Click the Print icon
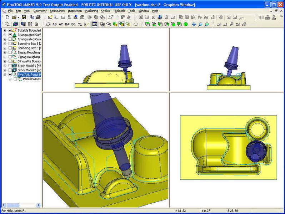Image resolution: width=285 pixels, height=214 pixels. click(38, 17)
